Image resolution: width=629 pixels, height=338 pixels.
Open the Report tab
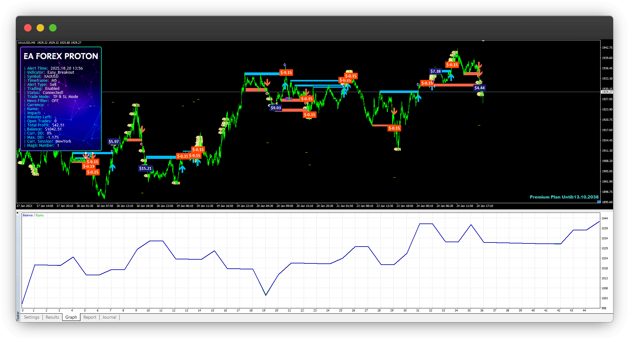90,317
